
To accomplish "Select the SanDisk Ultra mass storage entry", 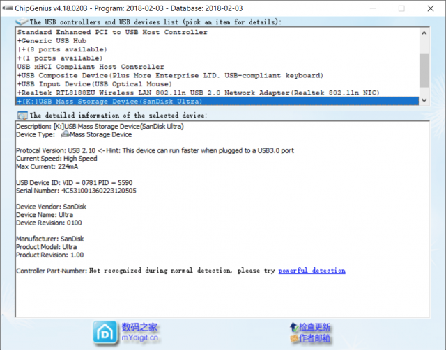I will click(x=111, y=101).
